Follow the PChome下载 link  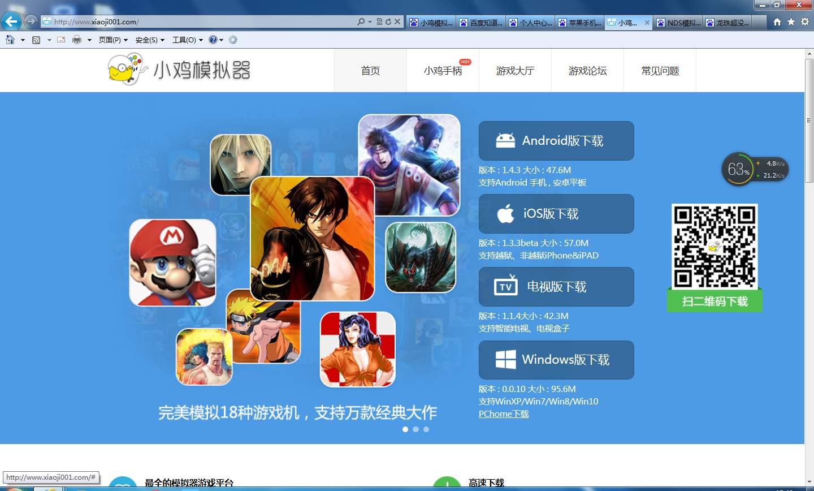pos(504,414)
